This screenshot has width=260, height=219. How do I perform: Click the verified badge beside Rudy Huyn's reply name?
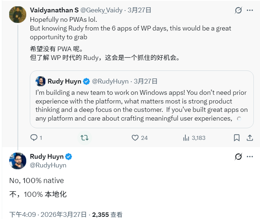69,157
